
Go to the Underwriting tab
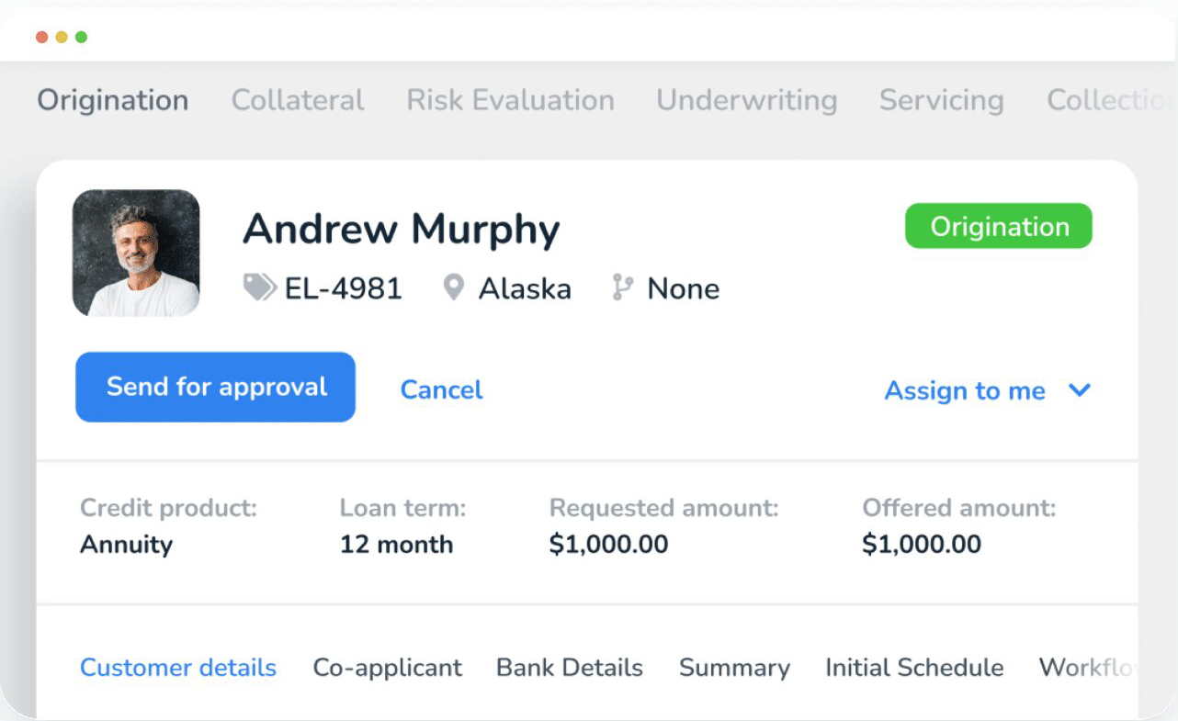[746, 100]
